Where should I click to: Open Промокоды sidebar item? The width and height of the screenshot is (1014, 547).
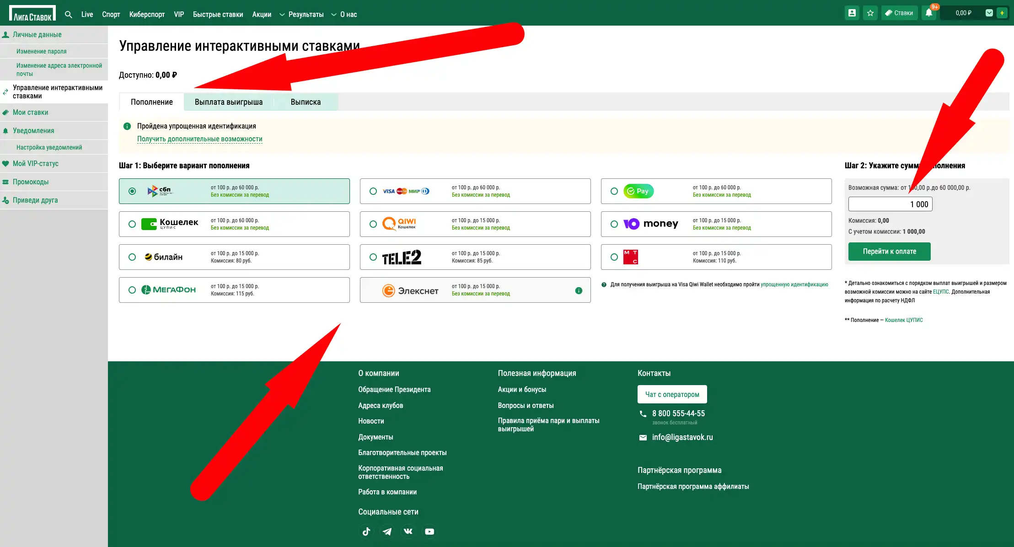tap(54, 182)
